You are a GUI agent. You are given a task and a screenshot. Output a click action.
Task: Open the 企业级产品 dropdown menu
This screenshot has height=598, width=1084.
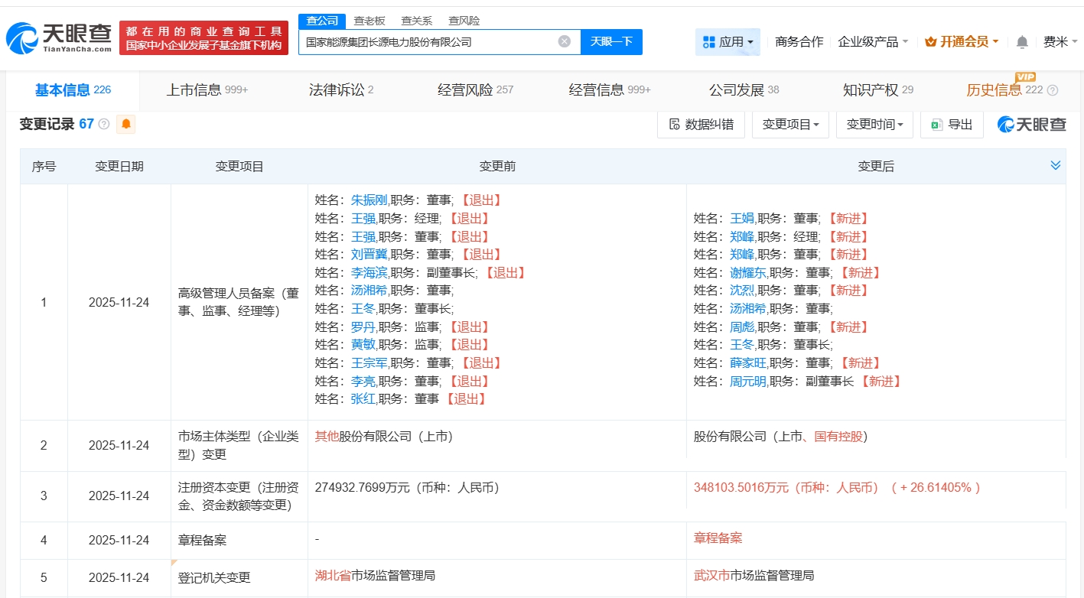coord(873,42)
